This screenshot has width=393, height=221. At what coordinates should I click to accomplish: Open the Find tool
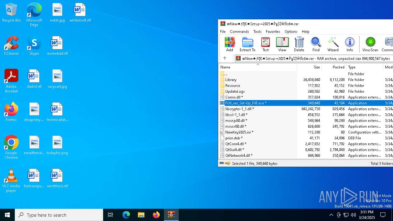(x=316, y=45)
